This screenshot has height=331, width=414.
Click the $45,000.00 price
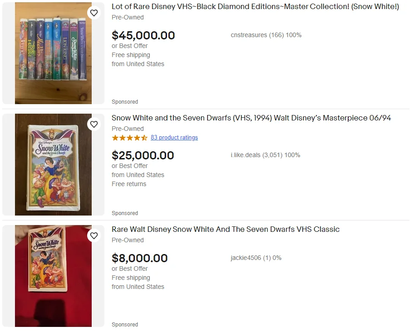coord(143,35)
